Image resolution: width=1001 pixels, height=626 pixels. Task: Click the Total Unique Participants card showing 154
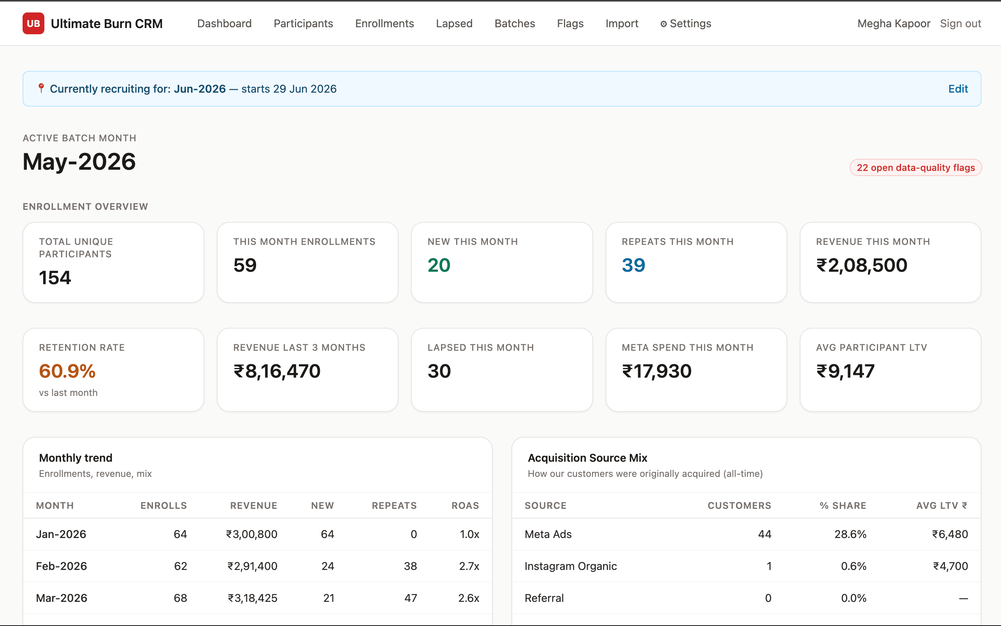coord(113,262)
